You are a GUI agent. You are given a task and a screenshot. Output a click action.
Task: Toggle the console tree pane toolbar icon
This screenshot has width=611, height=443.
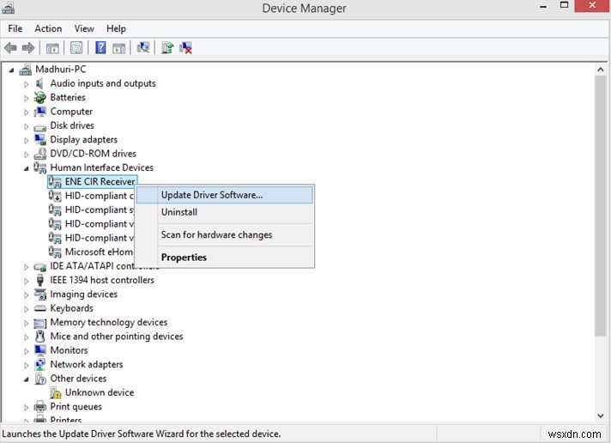(52, 48)
